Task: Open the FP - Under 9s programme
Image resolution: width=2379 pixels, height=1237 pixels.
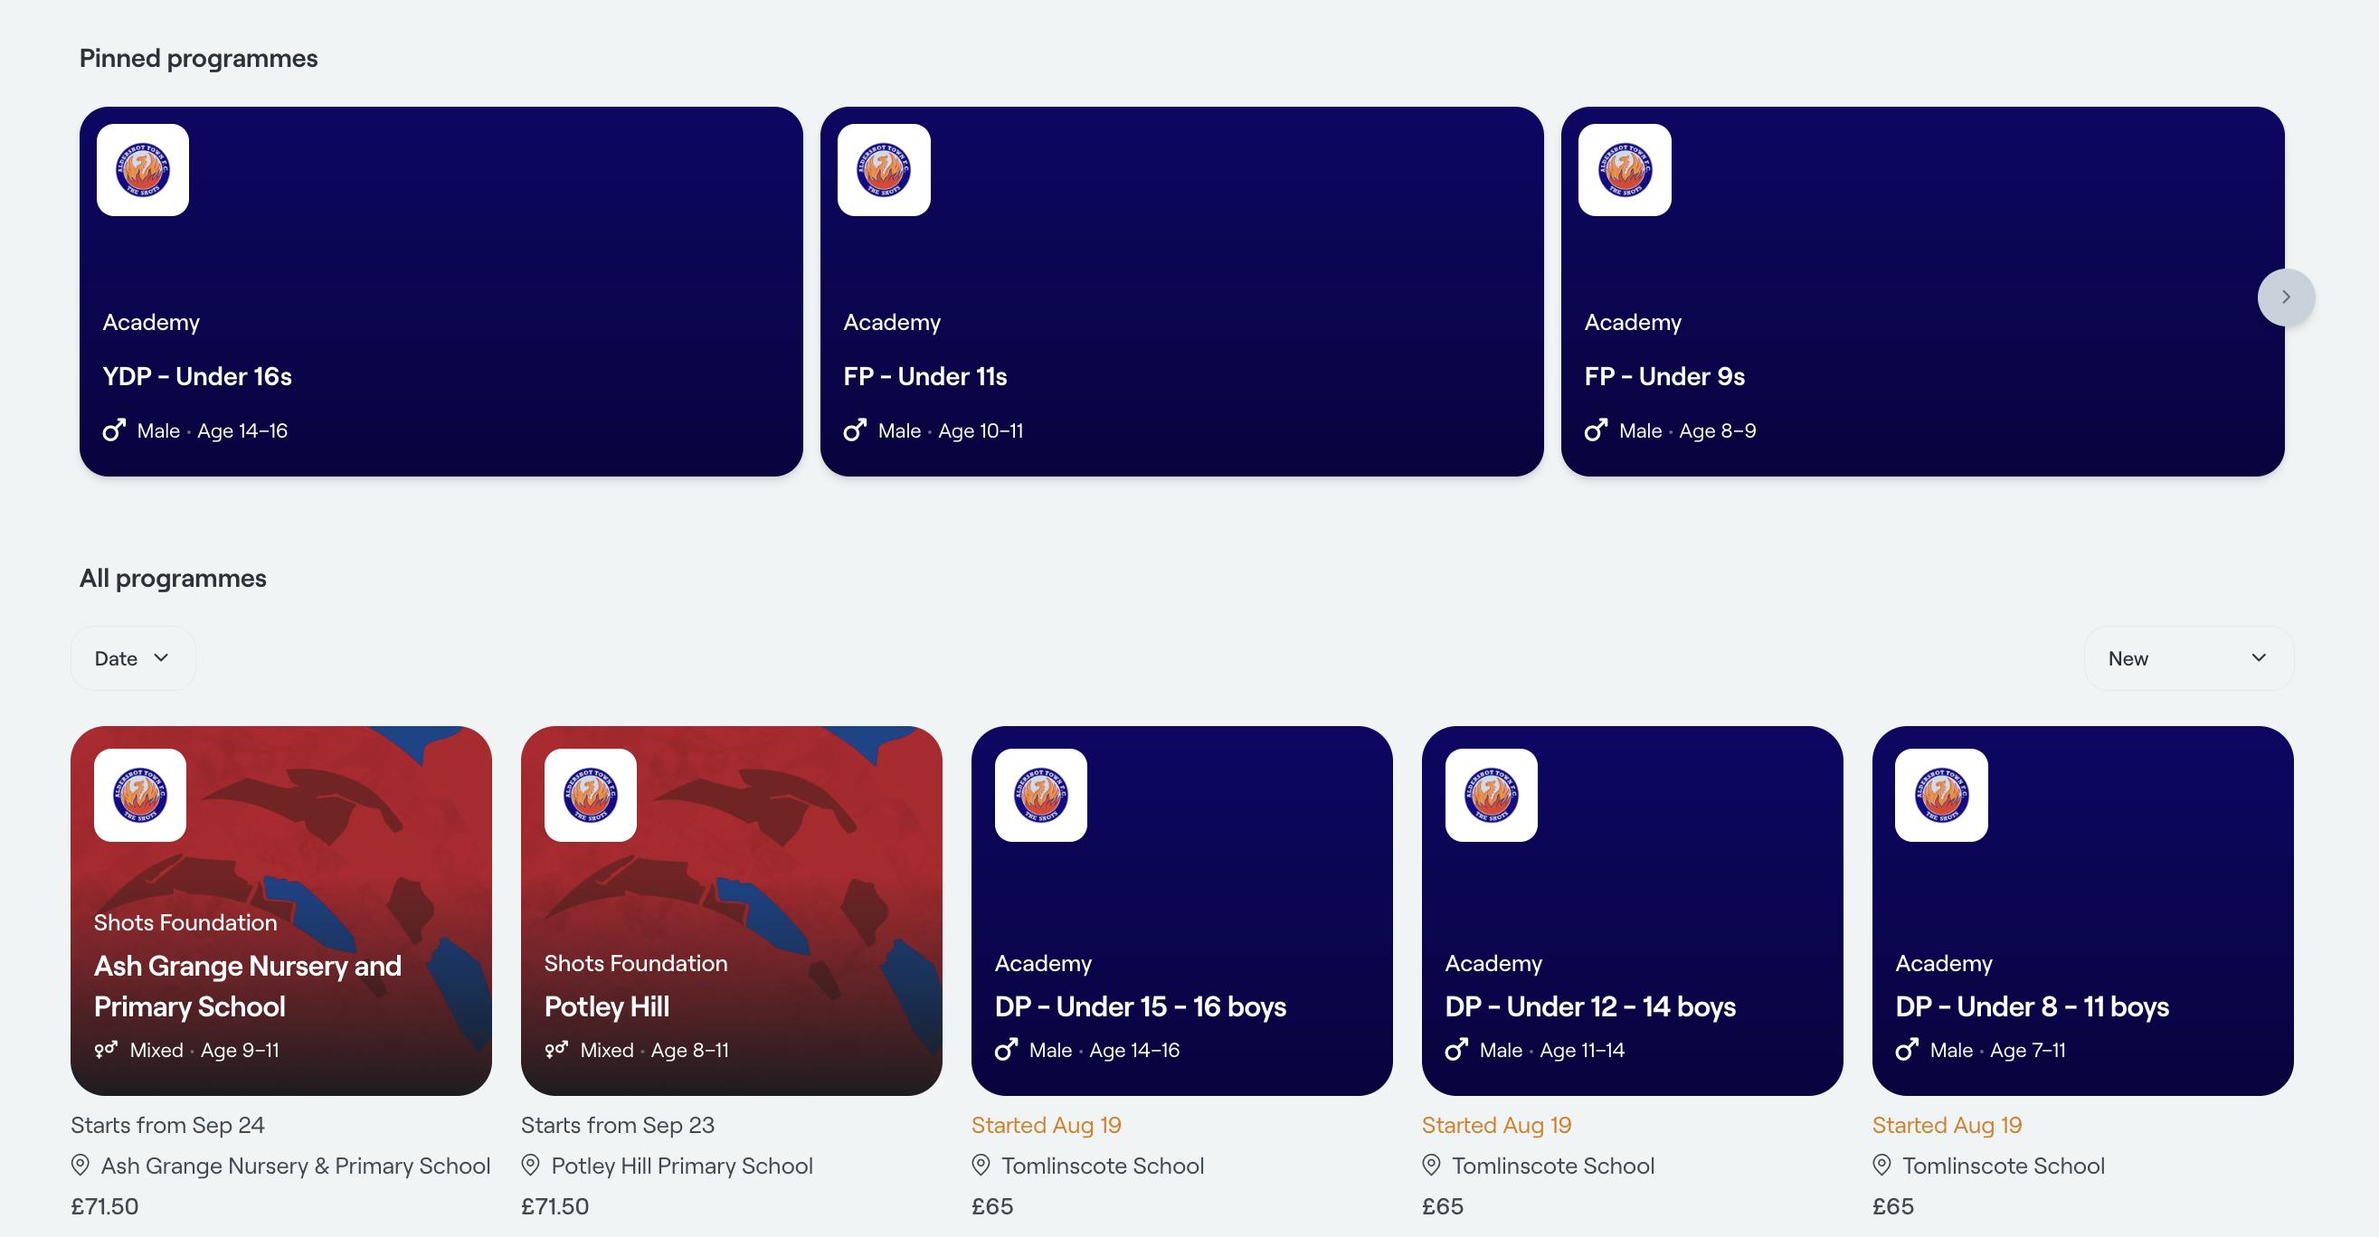Action: coord(1923,292)
